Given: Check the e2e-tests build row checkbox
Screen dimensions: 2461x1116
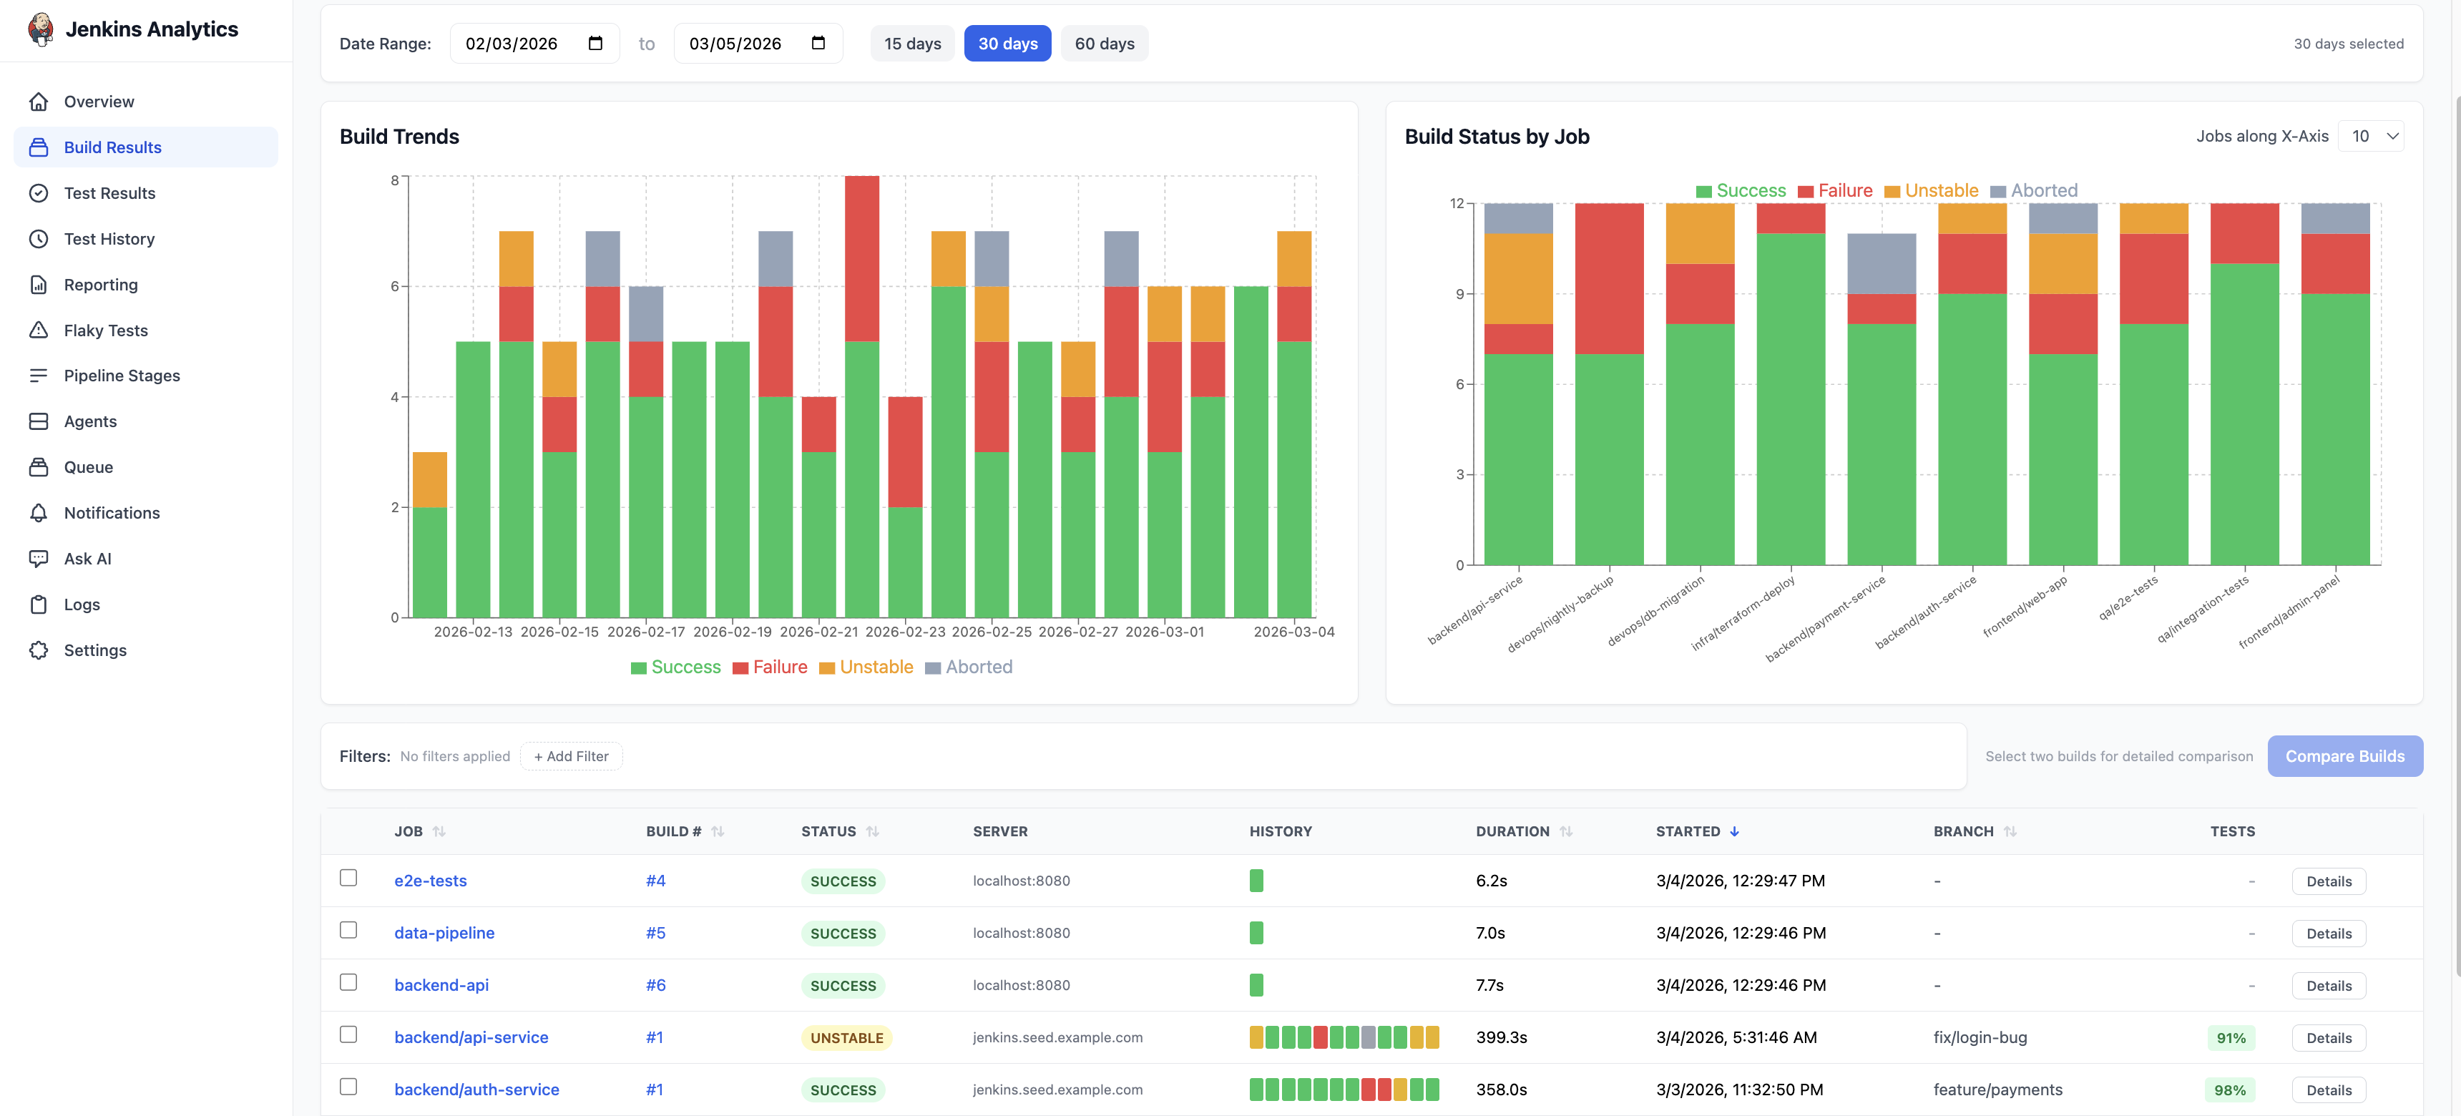Looking at the screenshot, I should pyautogui.click(x=348, y=877).
